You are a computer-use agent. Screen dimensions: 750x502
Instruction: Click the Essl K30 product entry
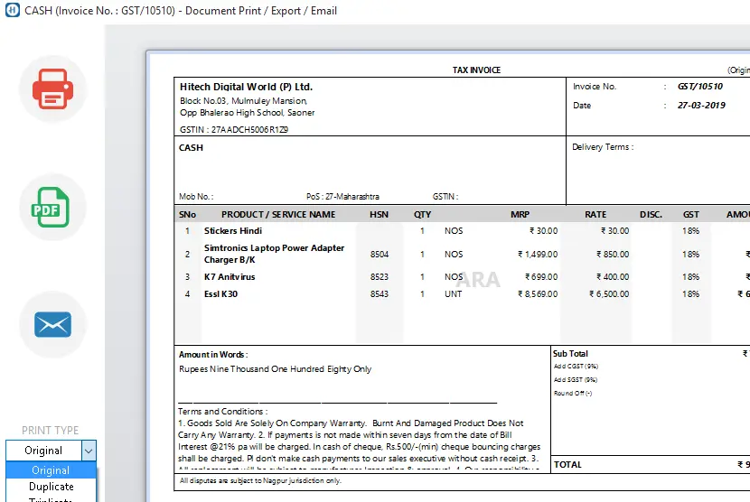click(x=220, y=294)
